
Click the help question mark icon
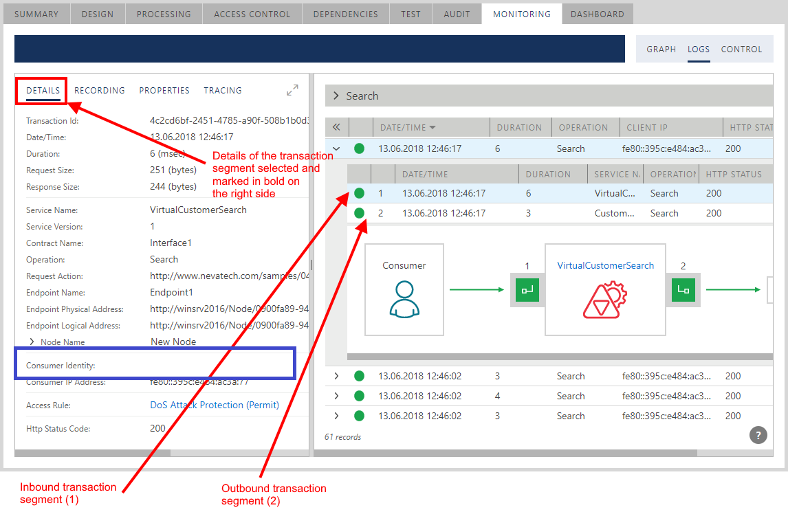(x=758, y=434)
